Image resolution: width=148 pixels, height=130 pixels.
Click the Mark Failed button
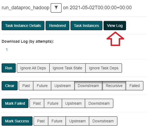pyautogui.click(x=15, y=103)
